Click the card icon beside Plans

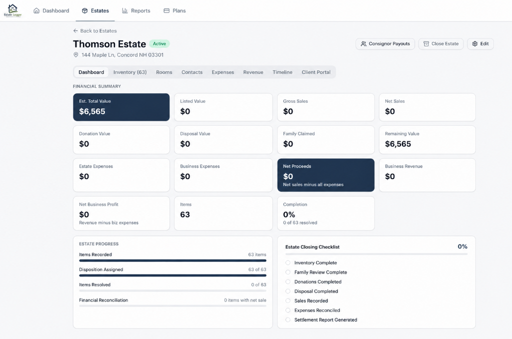pos(166,11)
